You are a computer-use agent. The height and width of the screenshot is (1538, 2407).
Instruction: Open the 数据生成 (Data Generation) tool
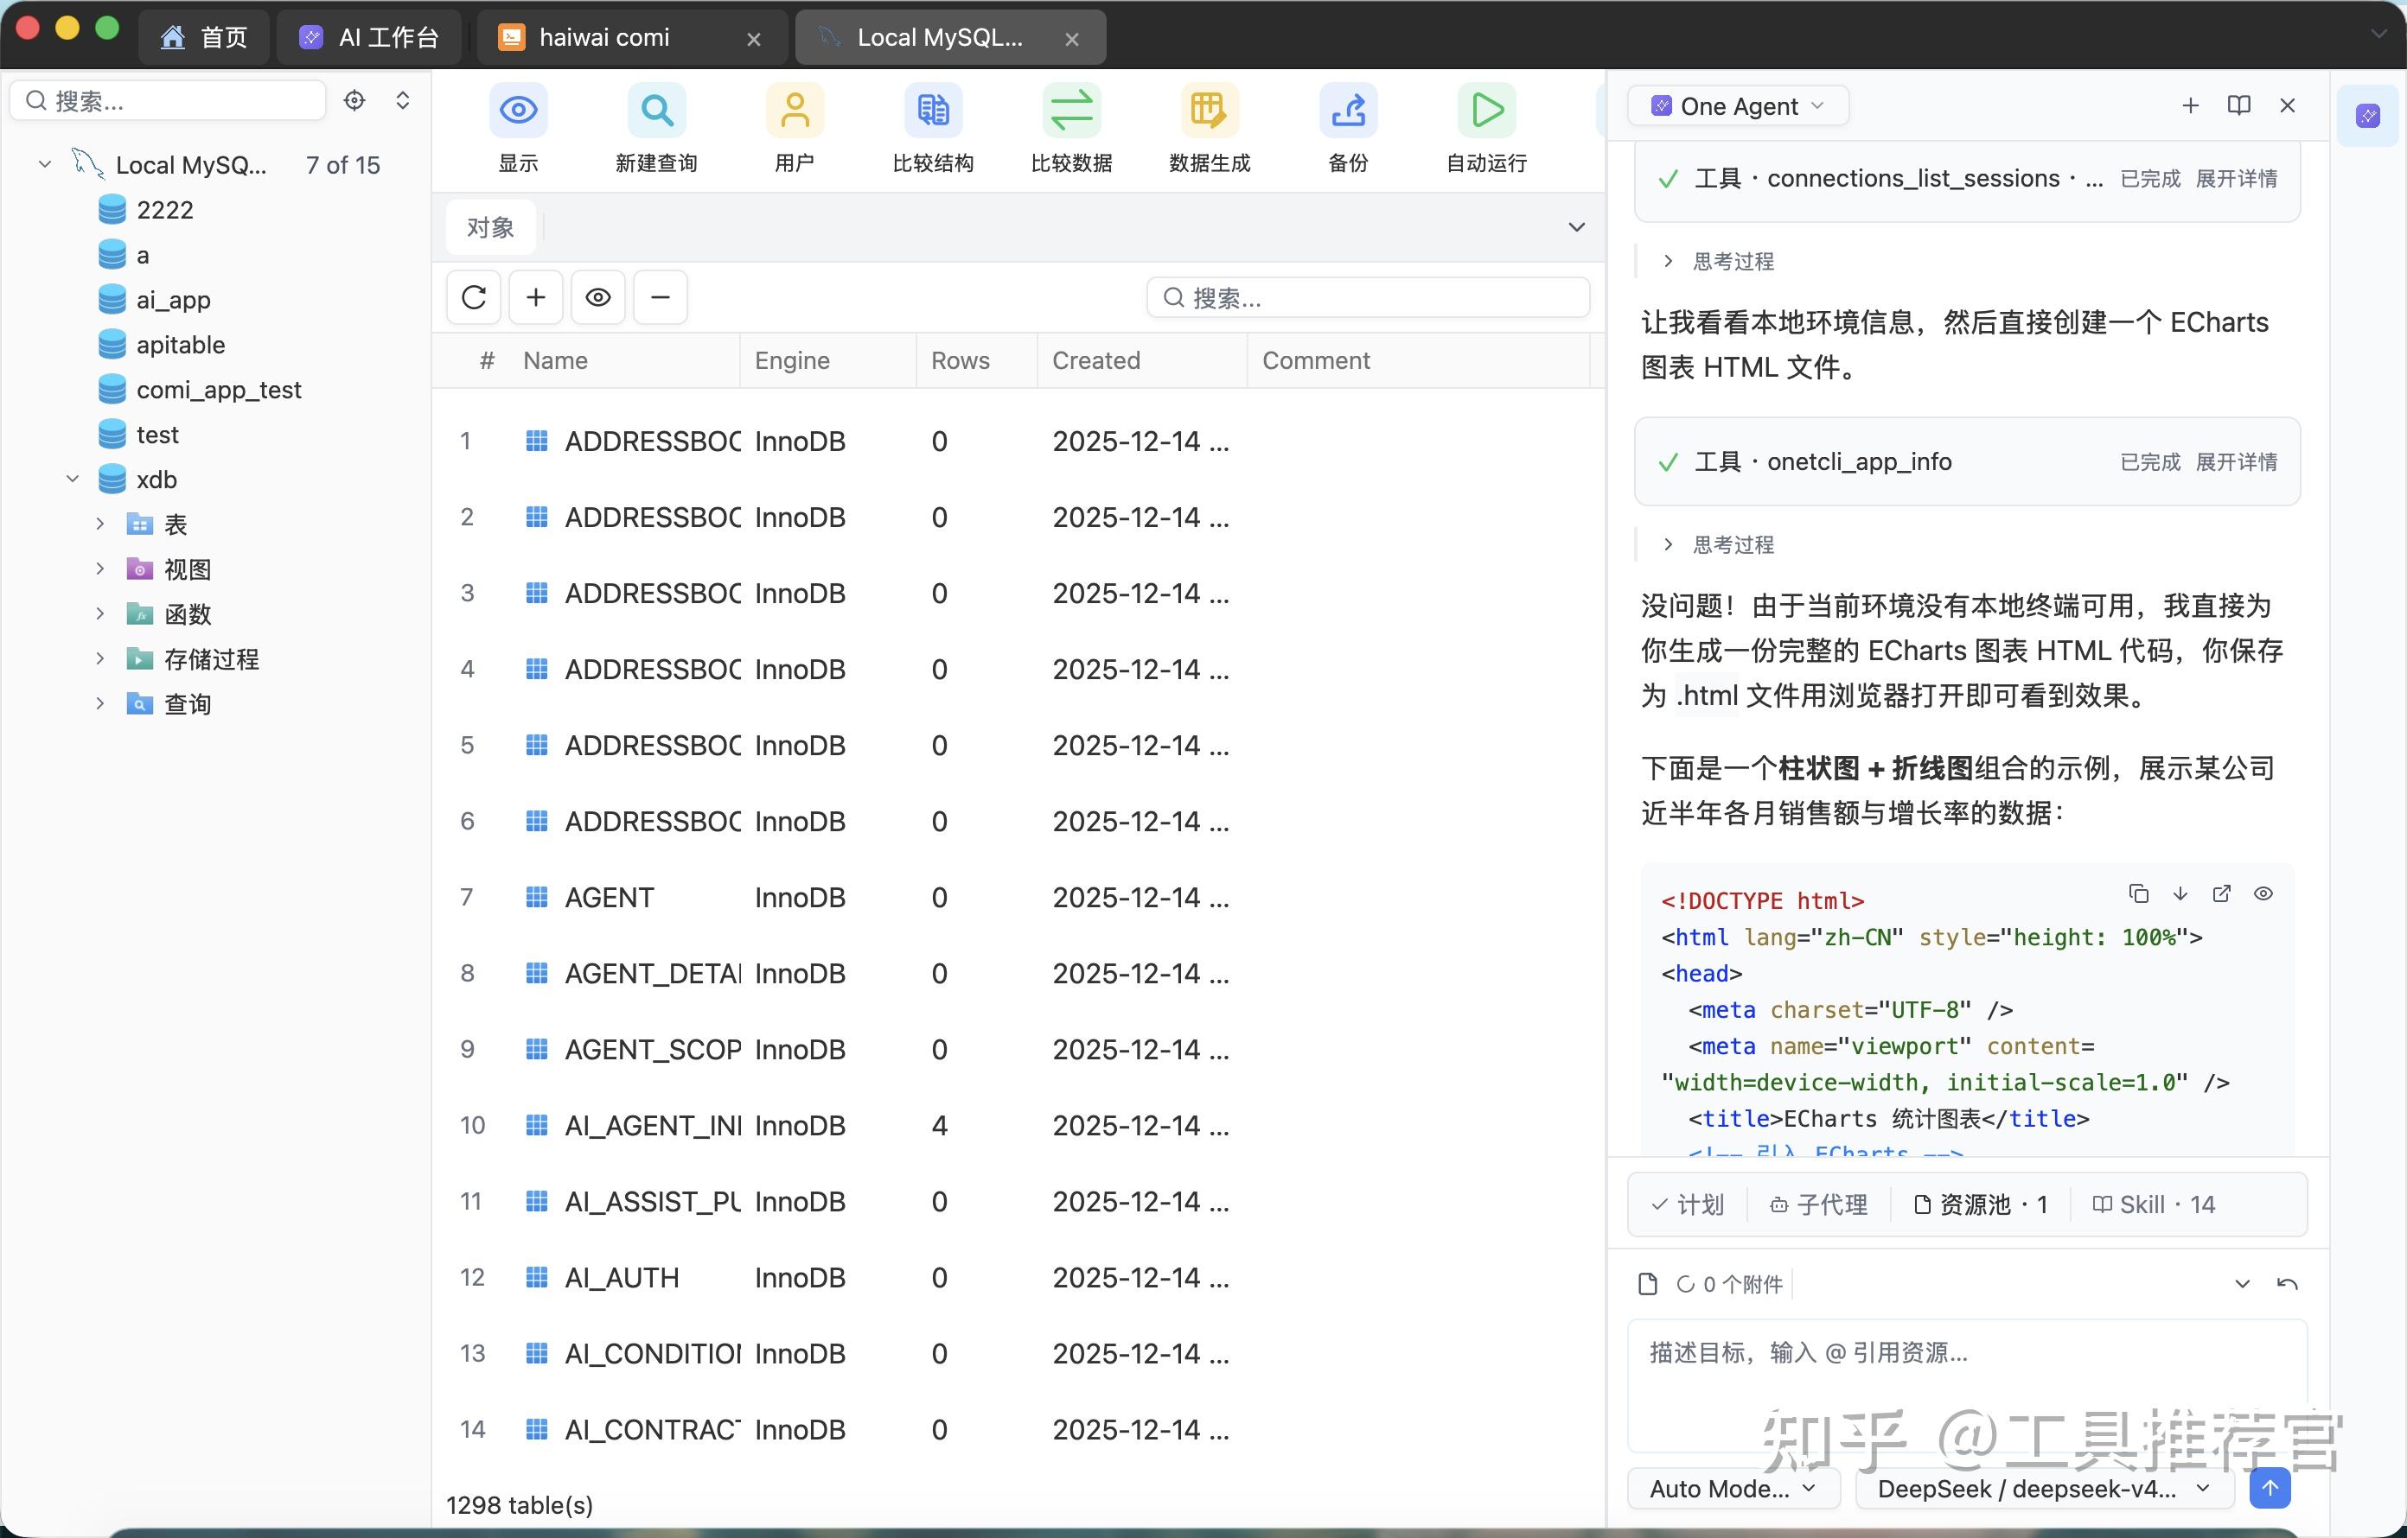(x=1210, y=111)
